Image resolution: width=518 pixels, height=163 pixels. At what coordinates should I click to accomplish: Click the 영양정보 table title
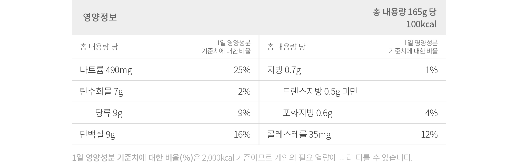[x=100, y=17]
